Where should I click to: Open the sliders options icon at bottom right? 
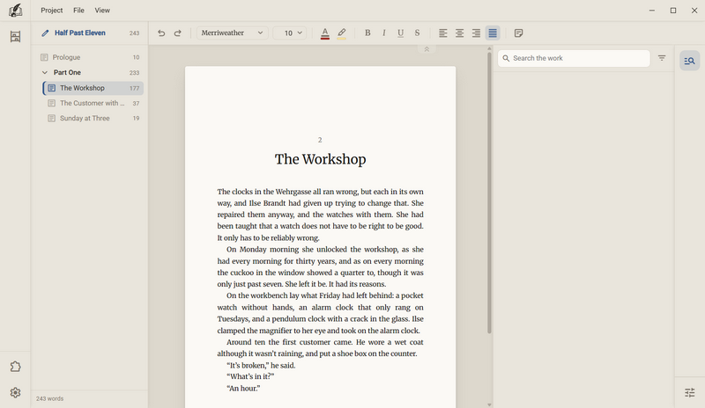click(x=690, y=393)
